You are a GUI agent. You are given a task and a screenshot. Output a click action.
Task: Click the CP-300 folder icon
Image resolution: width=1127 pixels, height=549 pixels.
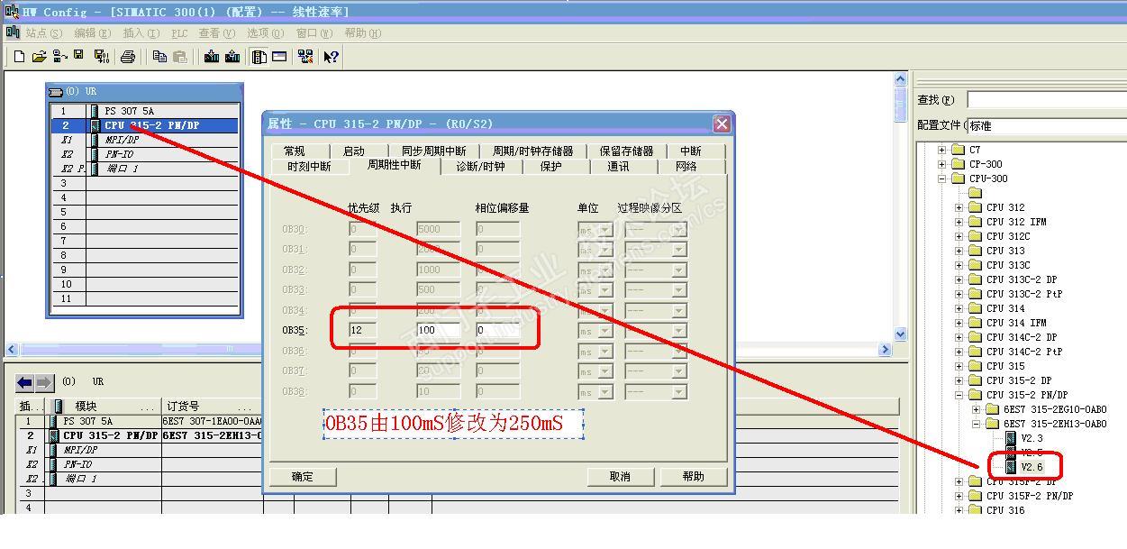(x=958, y=164)
